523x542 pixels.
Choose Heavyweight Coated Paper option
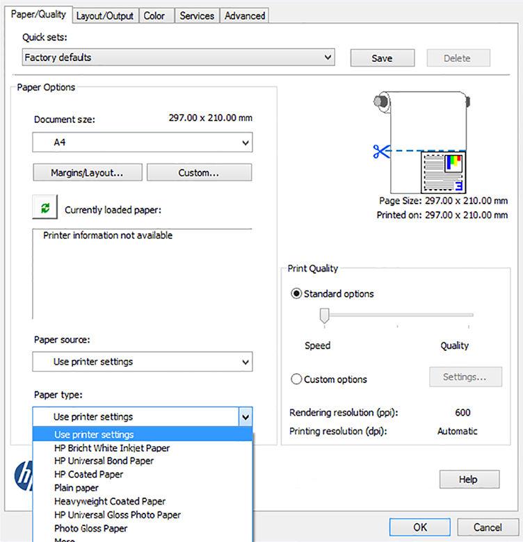(x=143, y=502)
